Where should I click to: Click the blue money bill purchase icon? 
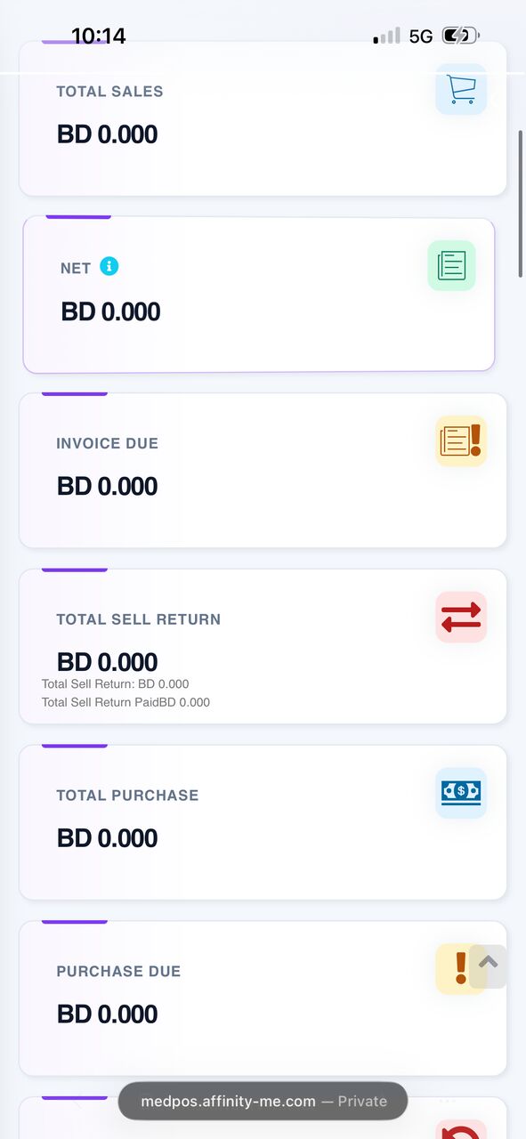click(x=461, y=793)
